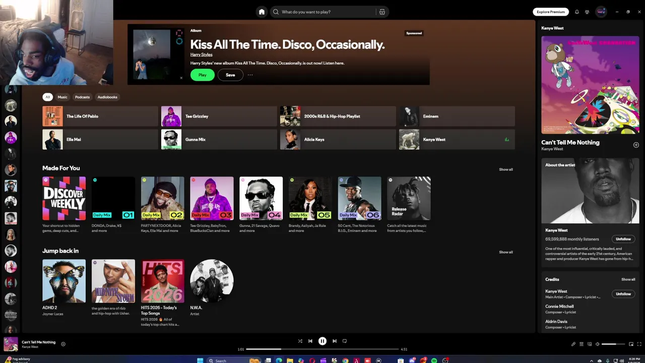Viewport: 645px width, 363px height.
Task: Skip to previous track
Action: 310,341
